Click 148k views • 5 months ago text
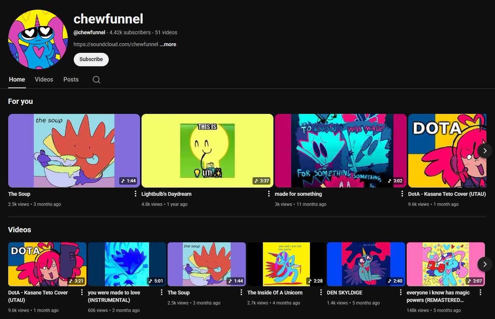Image resolution: width=495 pixels, height=319 pixels. coord(434,310)
